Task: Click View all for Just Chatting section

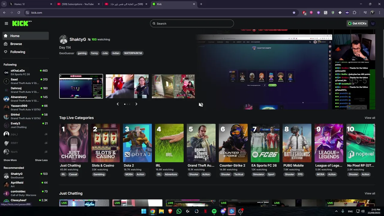Action: pyautogui.click(x=370, y=193)
